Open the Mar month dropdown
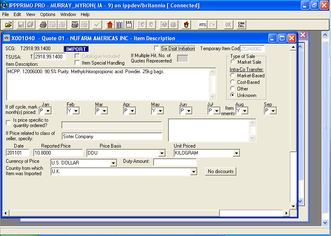Image resolution: width=331 pixels, height=236 pixels. (105, 111)
